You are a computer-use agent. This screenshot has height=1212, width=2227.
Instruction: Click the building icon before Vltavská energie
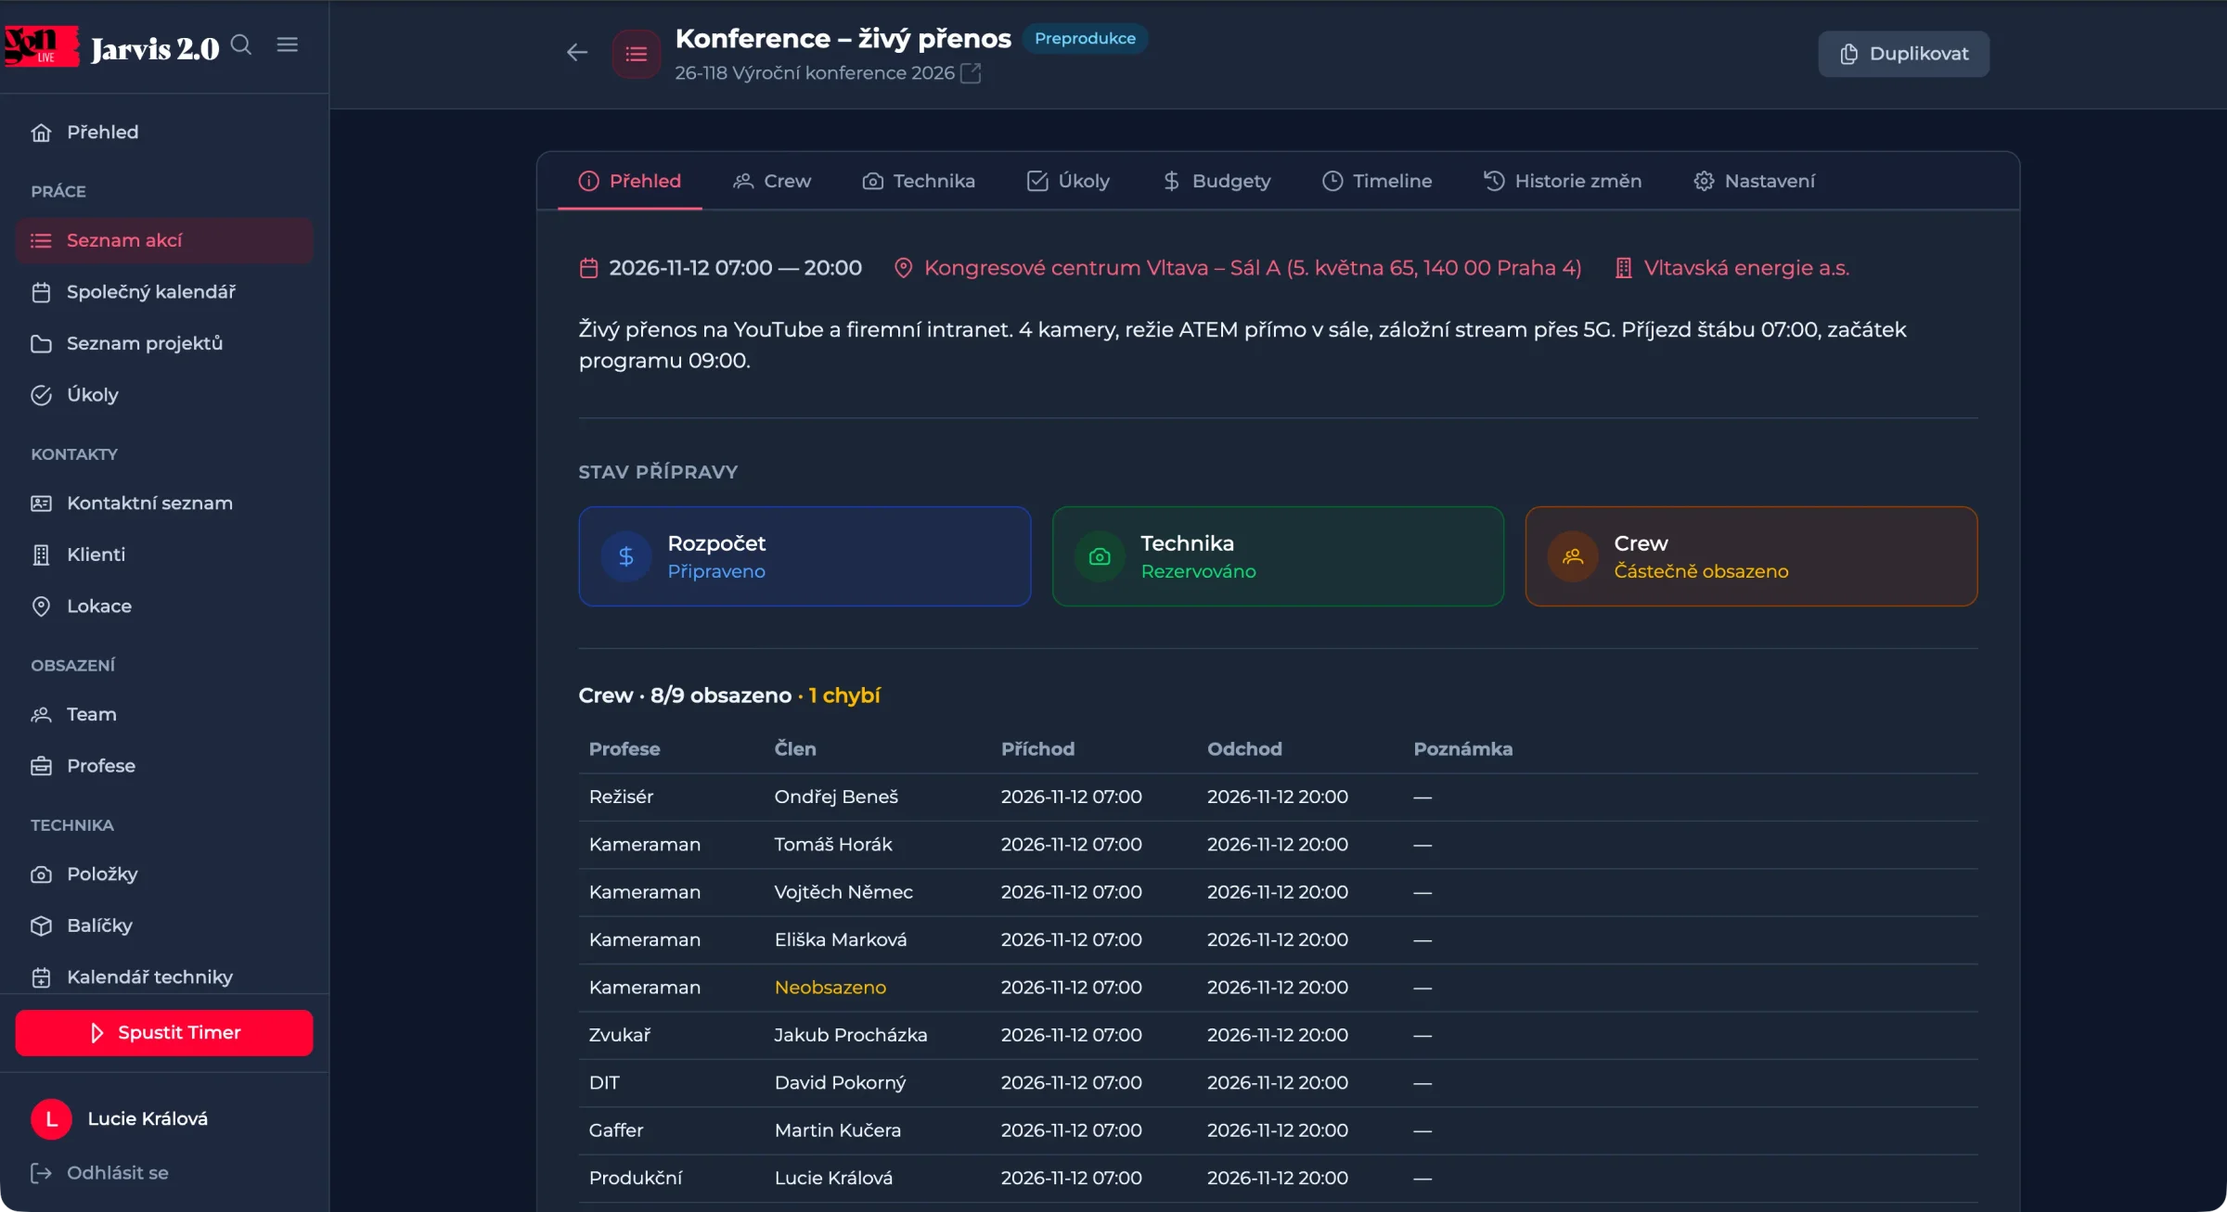(x=1624, y=268)
